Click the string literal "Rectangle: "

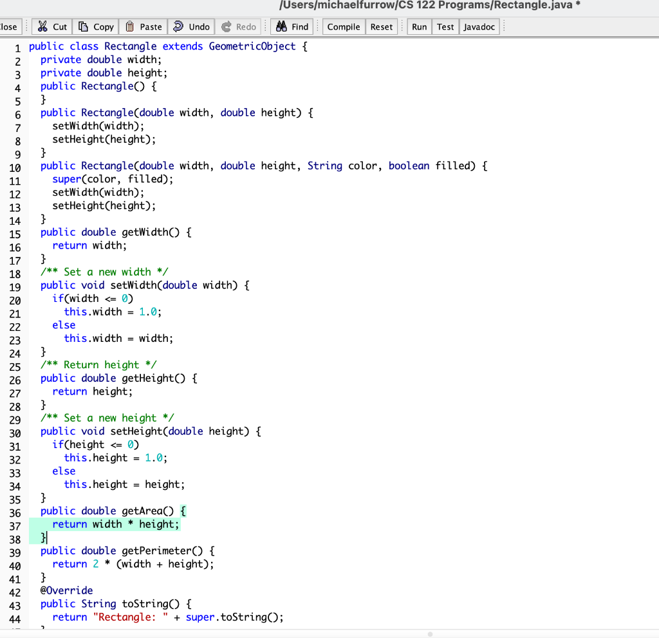coord(130,617)
